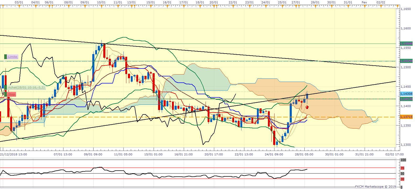Click the 13/01 date label on top axis

[131, 2]
